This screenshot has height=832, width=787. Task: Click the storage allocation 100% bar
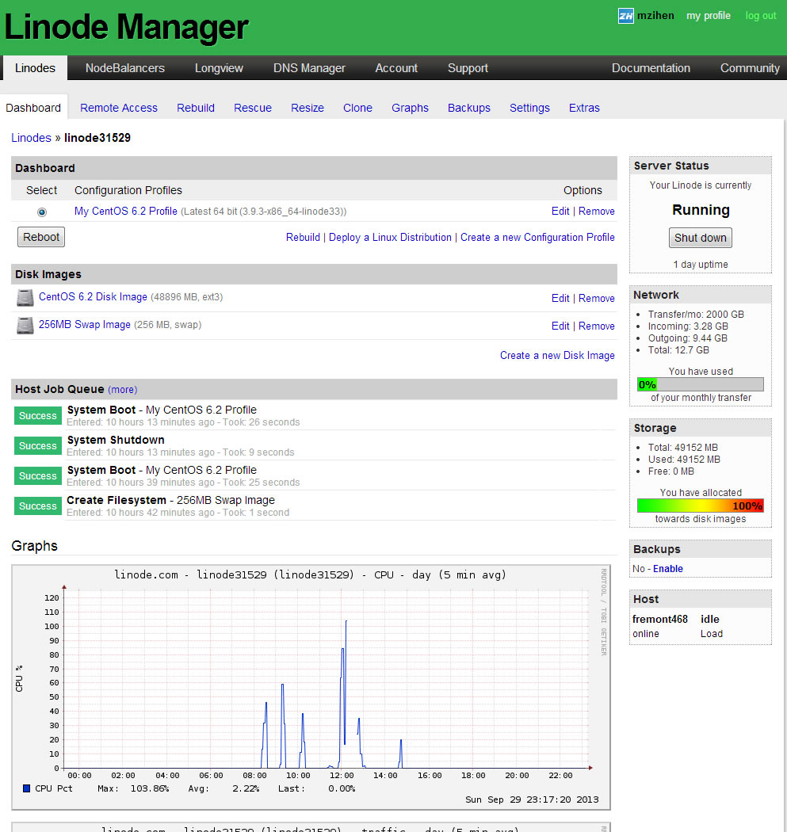[701, 506]
